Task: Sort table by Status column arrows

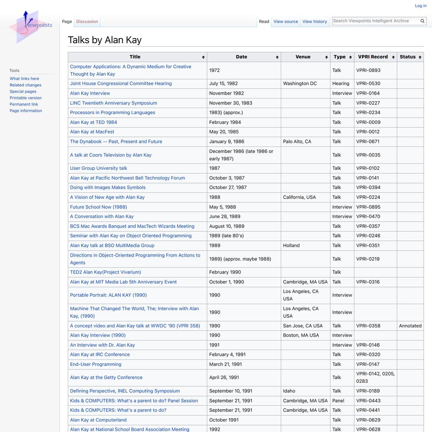Action: coord(420,57)
